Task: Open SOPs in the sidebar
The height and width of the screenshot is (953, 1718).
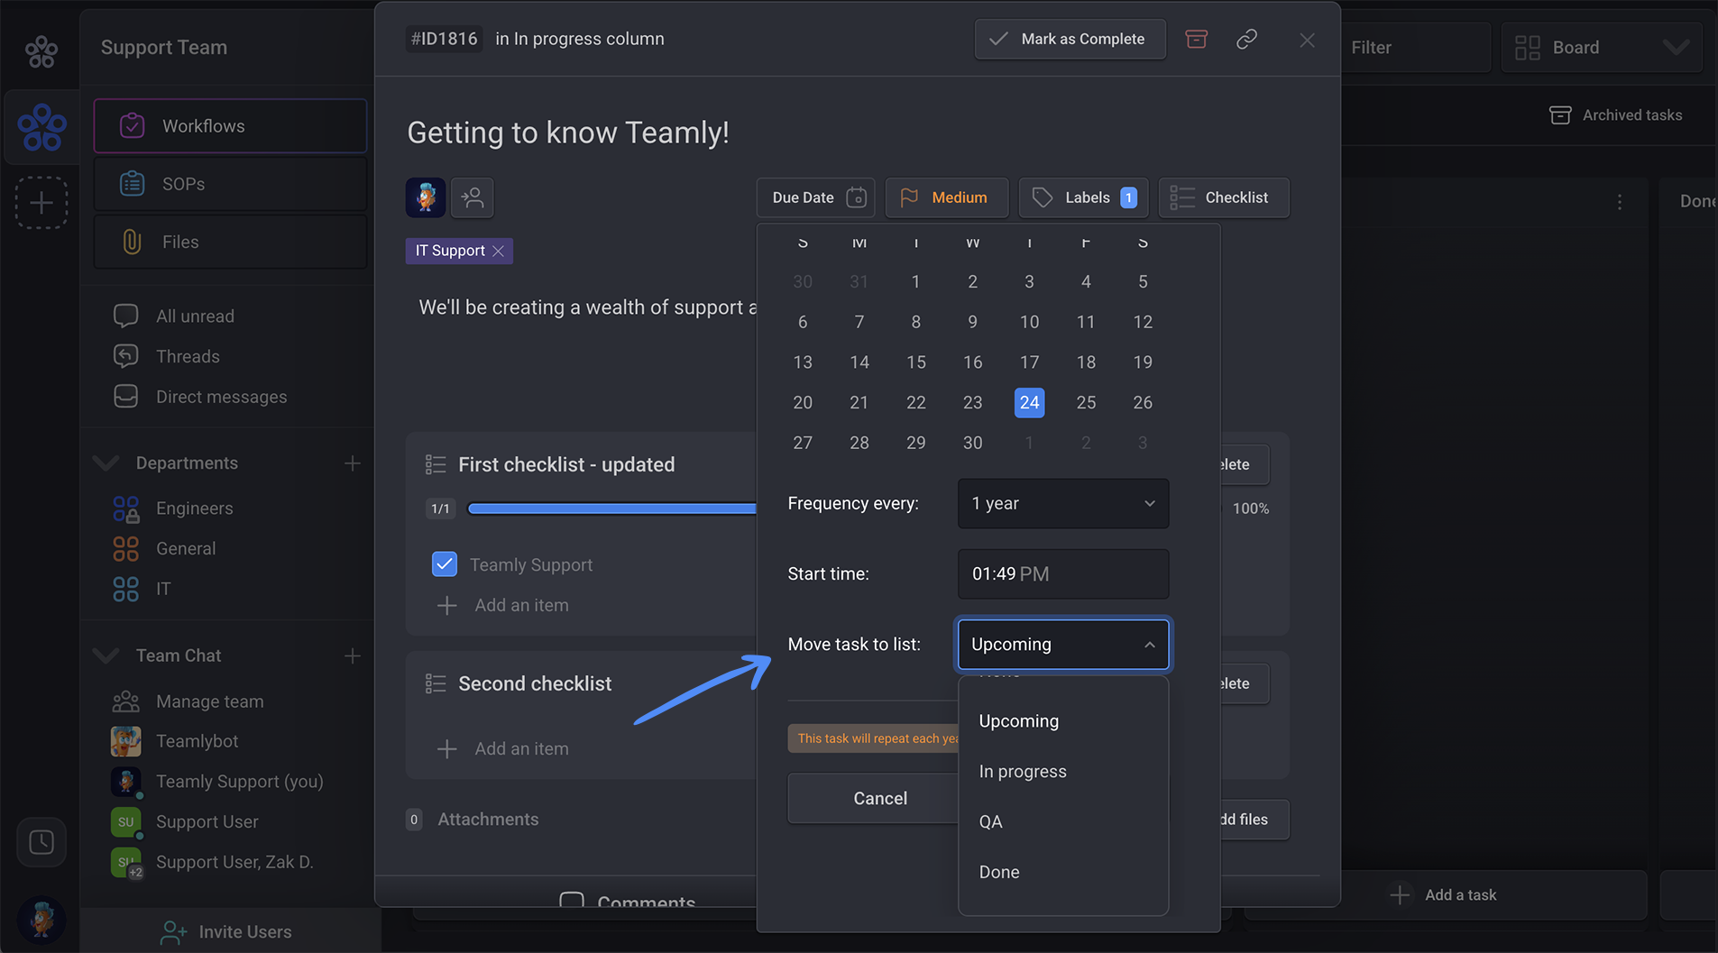Action: pos(230,184)
